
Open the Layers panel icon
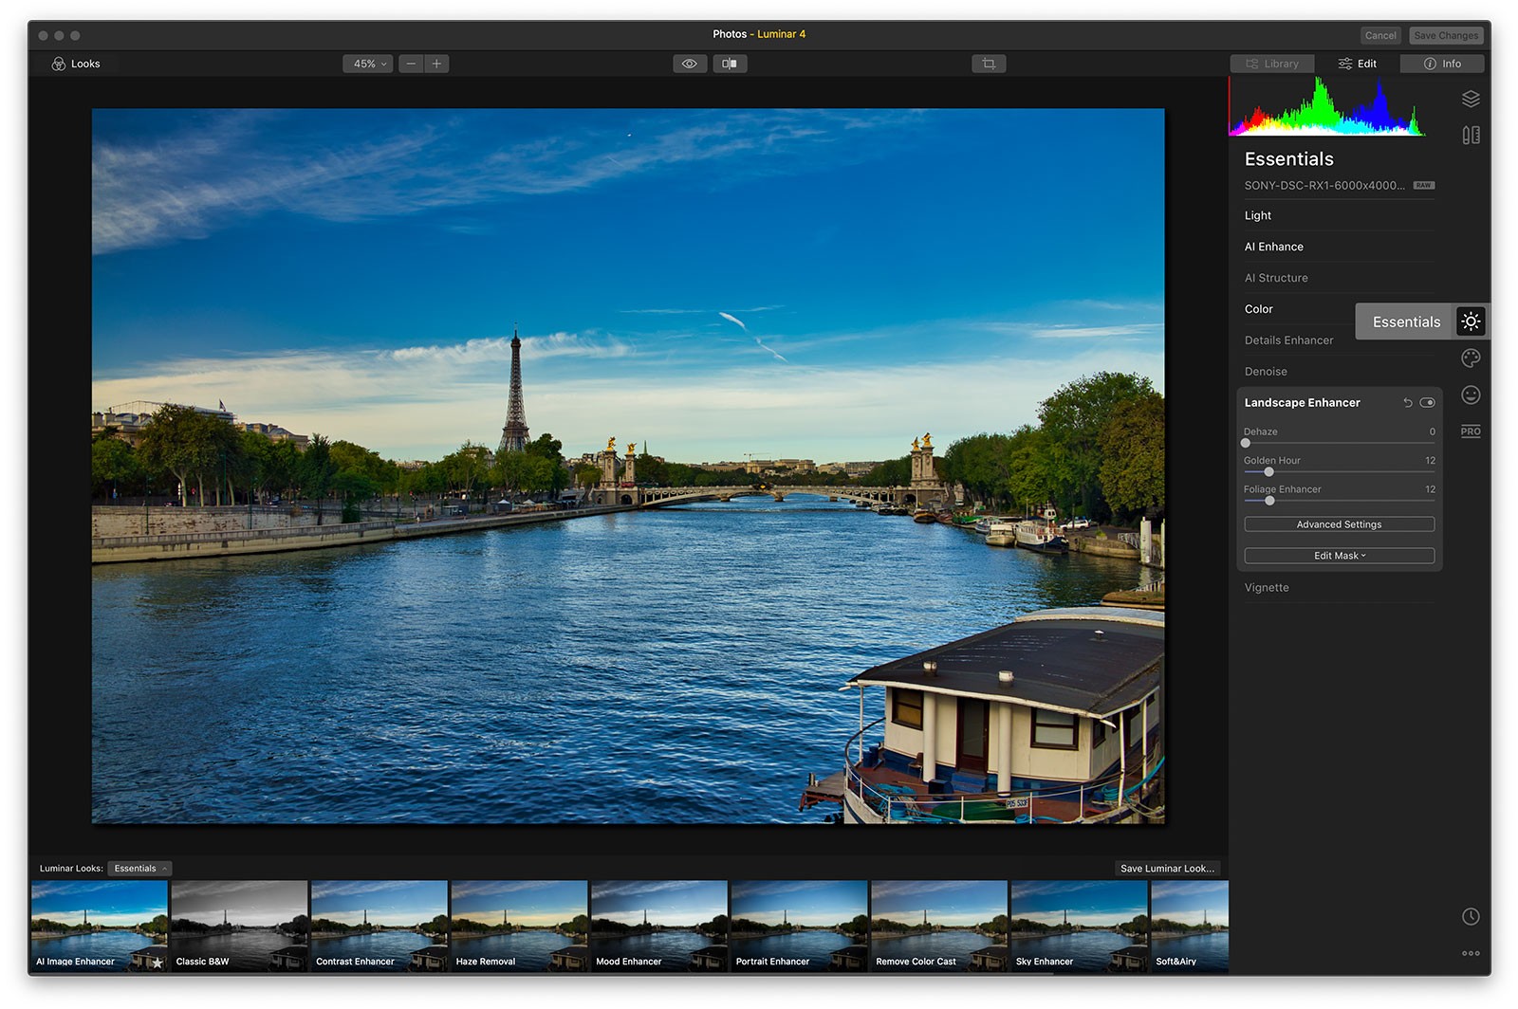[x=1471, y=99]
